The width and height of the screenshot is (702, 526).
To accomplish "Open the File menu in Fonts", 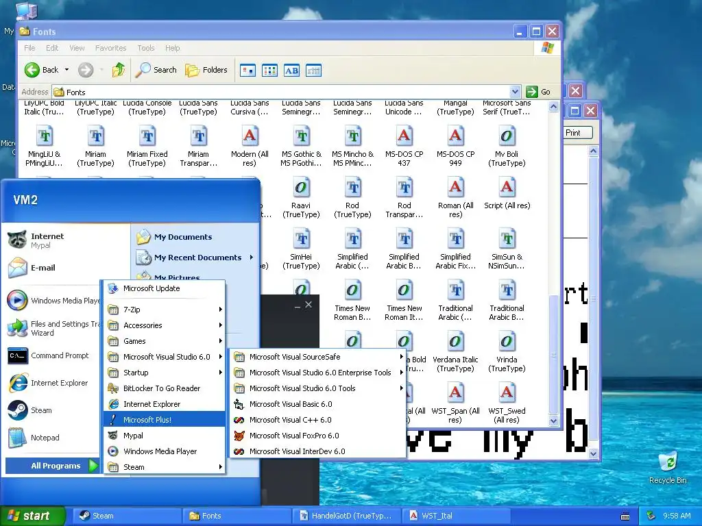I will [x=29, y=48].
